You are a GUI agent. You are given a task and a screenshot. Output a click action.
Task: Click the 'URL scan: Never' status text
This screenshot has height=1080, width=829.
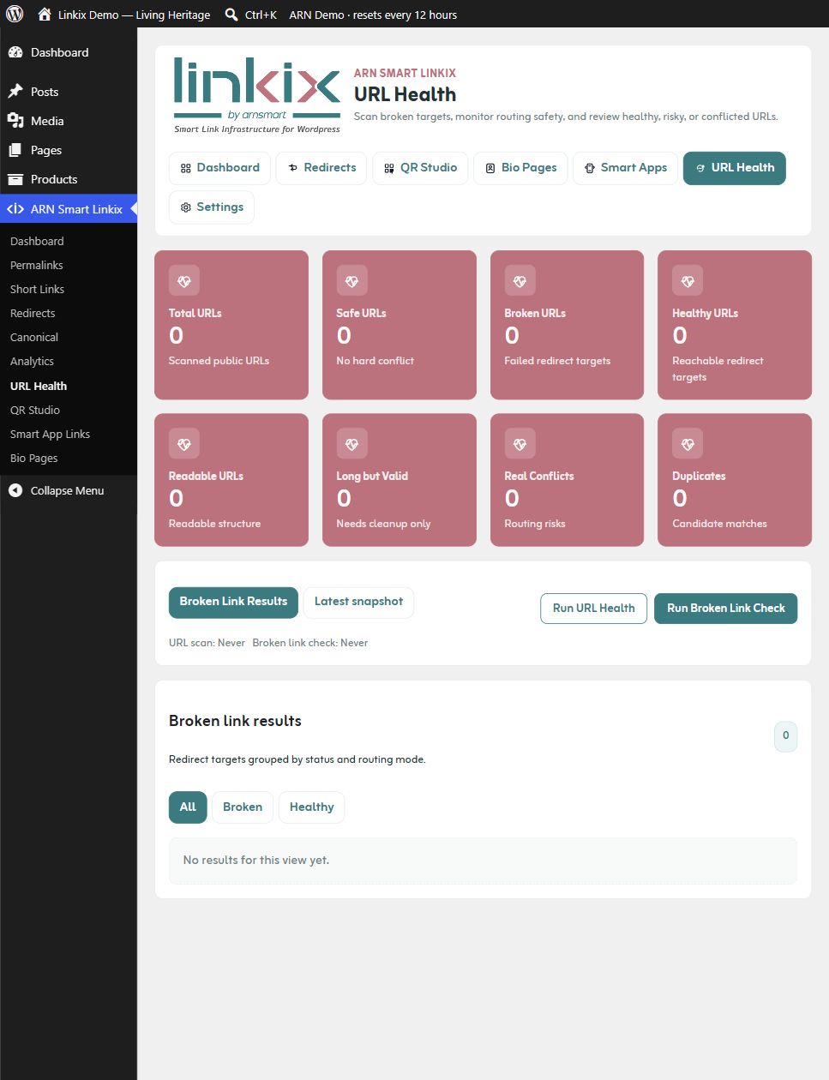click(x=207, y=643)
